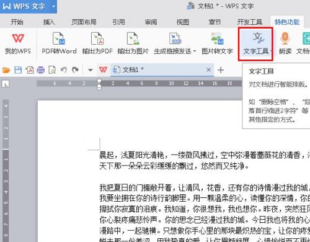310x242 pixels.
Task: Click the line starting 擦拭你寂寞的泪痕
Action: coord(205,209)
